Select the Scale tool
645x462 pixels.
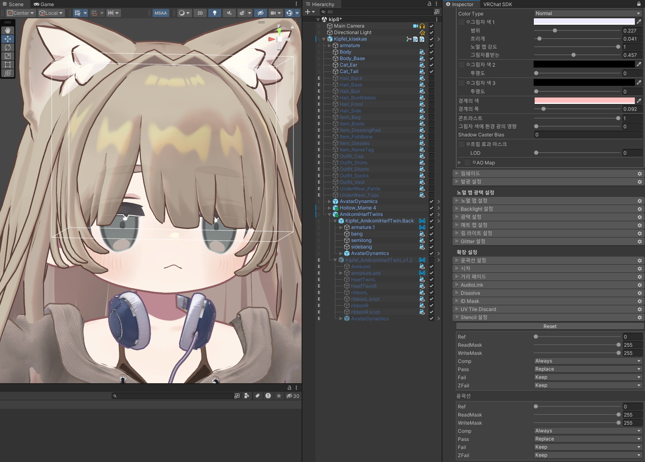coord(8,56)
